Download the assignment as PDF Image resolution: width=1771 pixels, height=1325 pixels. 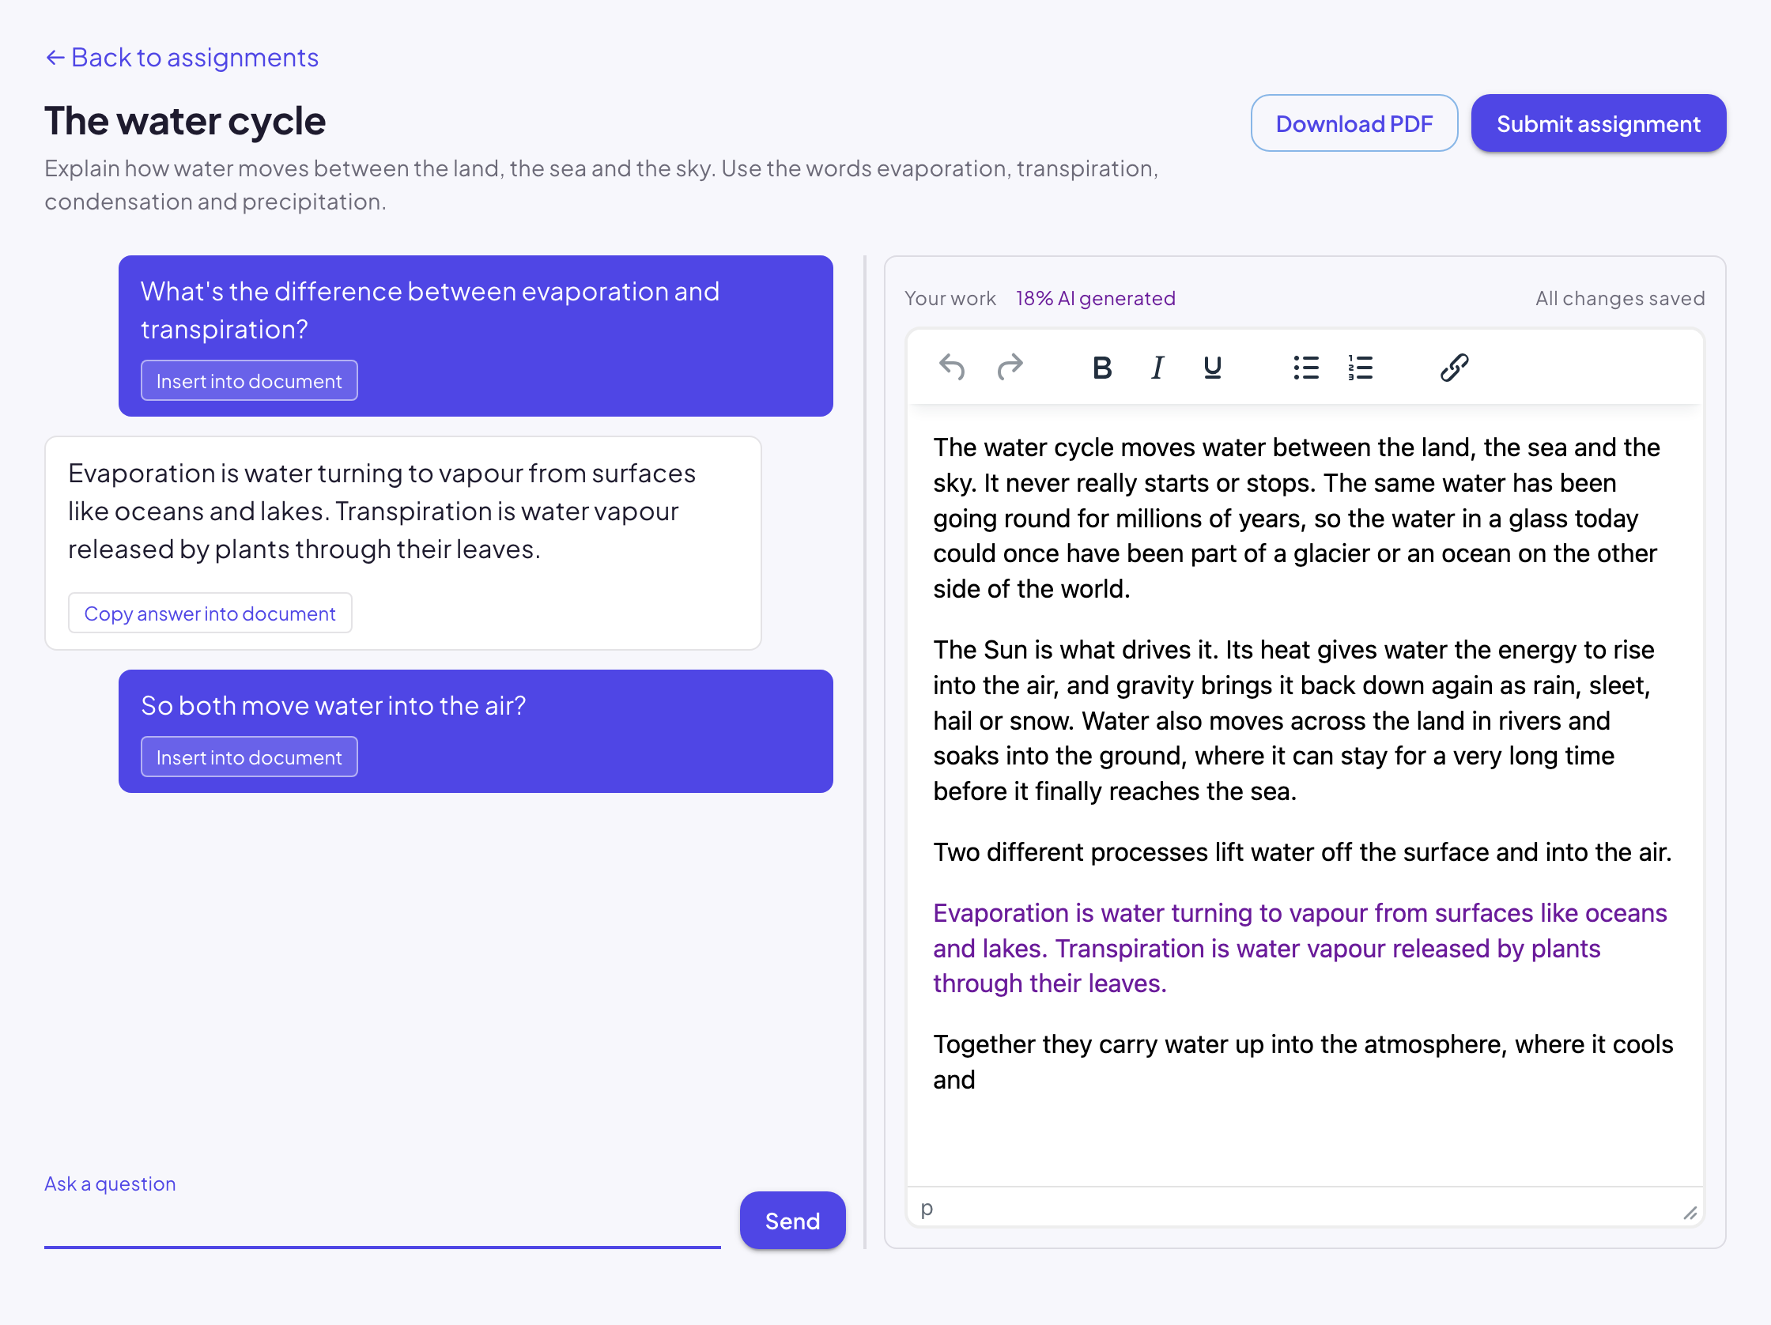click(x=1354, y=123)
